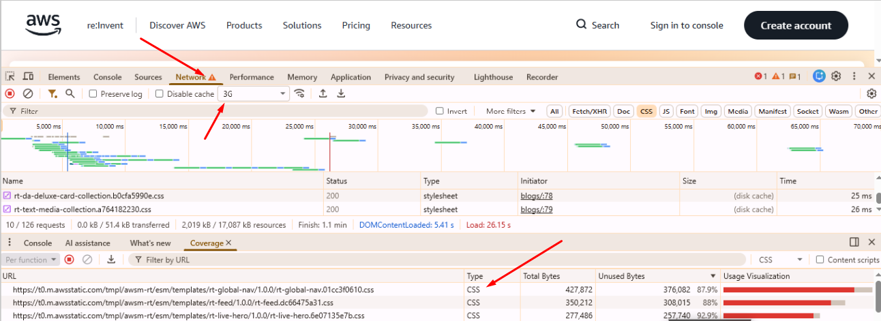Select the Fetch/XHR type filter

(x=590, y=111)
